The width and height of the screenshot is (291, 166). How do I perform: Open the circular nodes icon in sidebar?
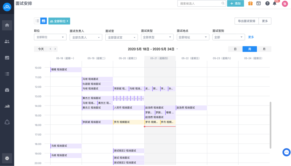(7, 122)
